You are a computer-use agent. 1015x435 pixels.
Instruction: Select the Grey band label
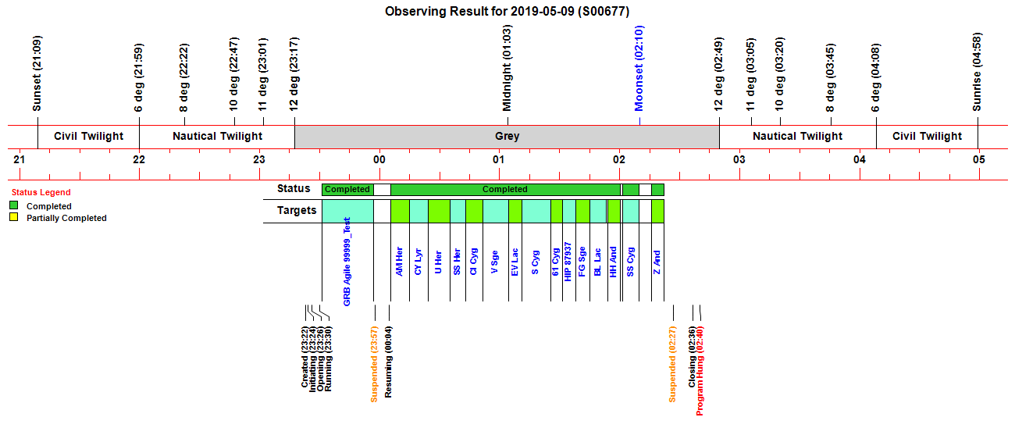point(507,136)
